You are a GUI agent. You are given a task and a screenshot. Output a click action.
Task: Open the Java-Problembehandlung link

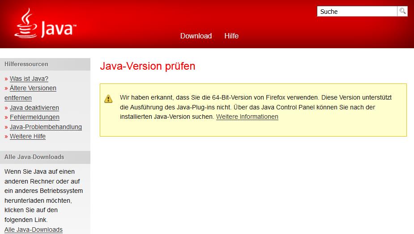(x=46, y=127)
